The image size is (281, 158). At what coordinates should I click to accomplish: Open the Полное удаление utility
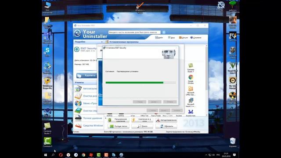(x=89, y=118)
